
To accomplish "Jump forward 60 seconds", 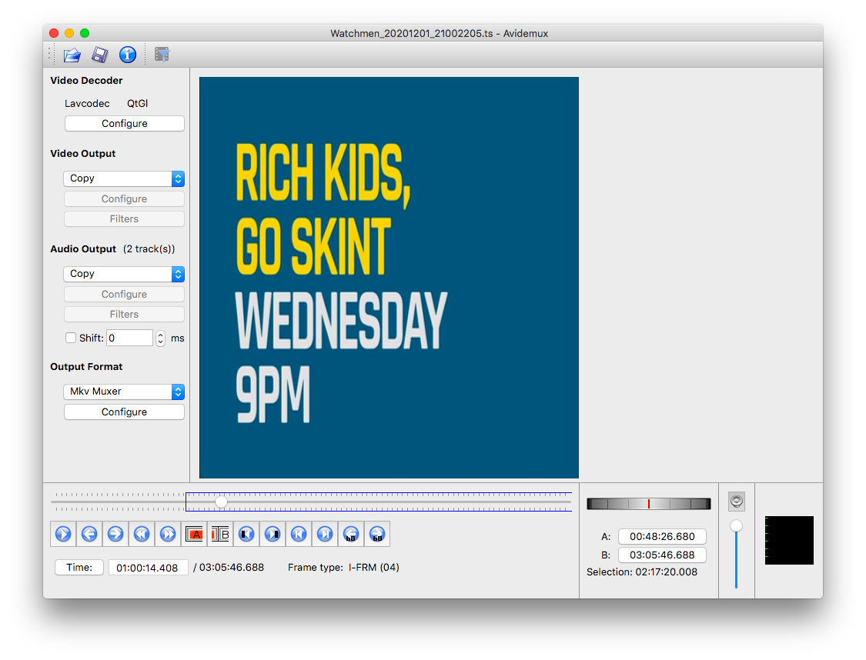I will pos(377,534).
